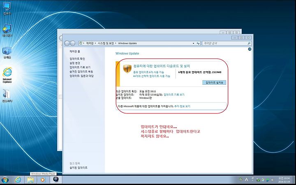Click the network status tray icon
This screenshot has height=185, width=296.
point(263,180)
